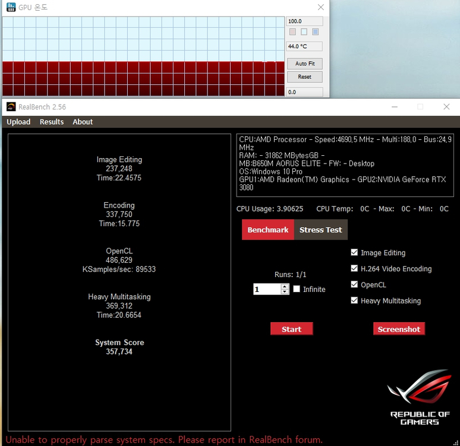
Task: Increase run count with up arrow
Action: click(285, 287)
